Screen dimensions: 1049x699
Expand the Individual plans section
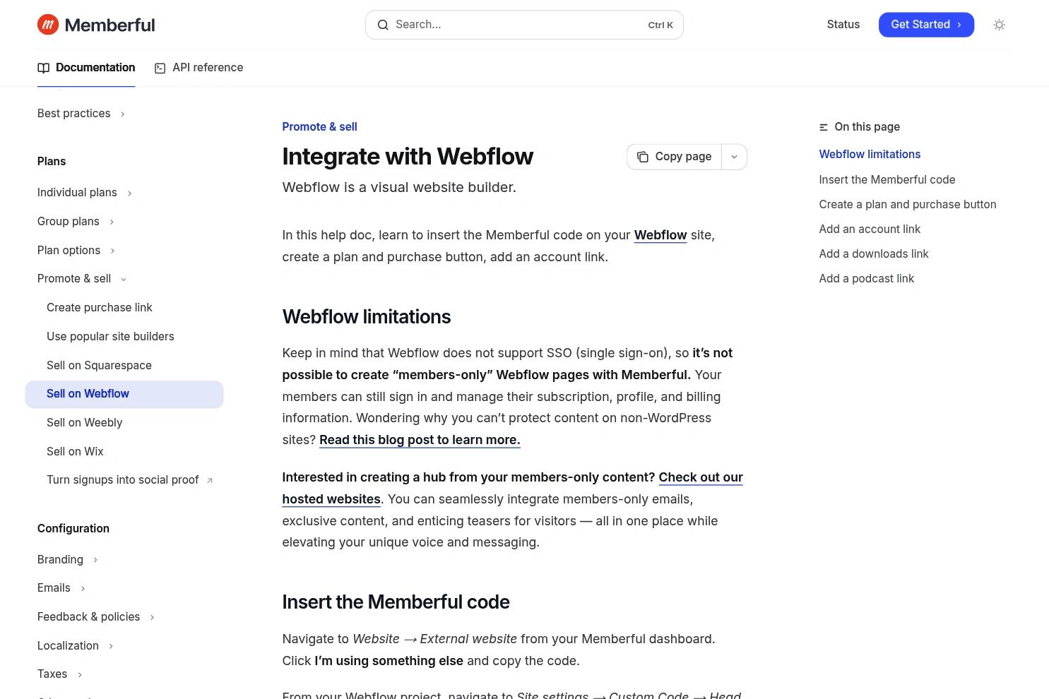(x=129, y=193)
